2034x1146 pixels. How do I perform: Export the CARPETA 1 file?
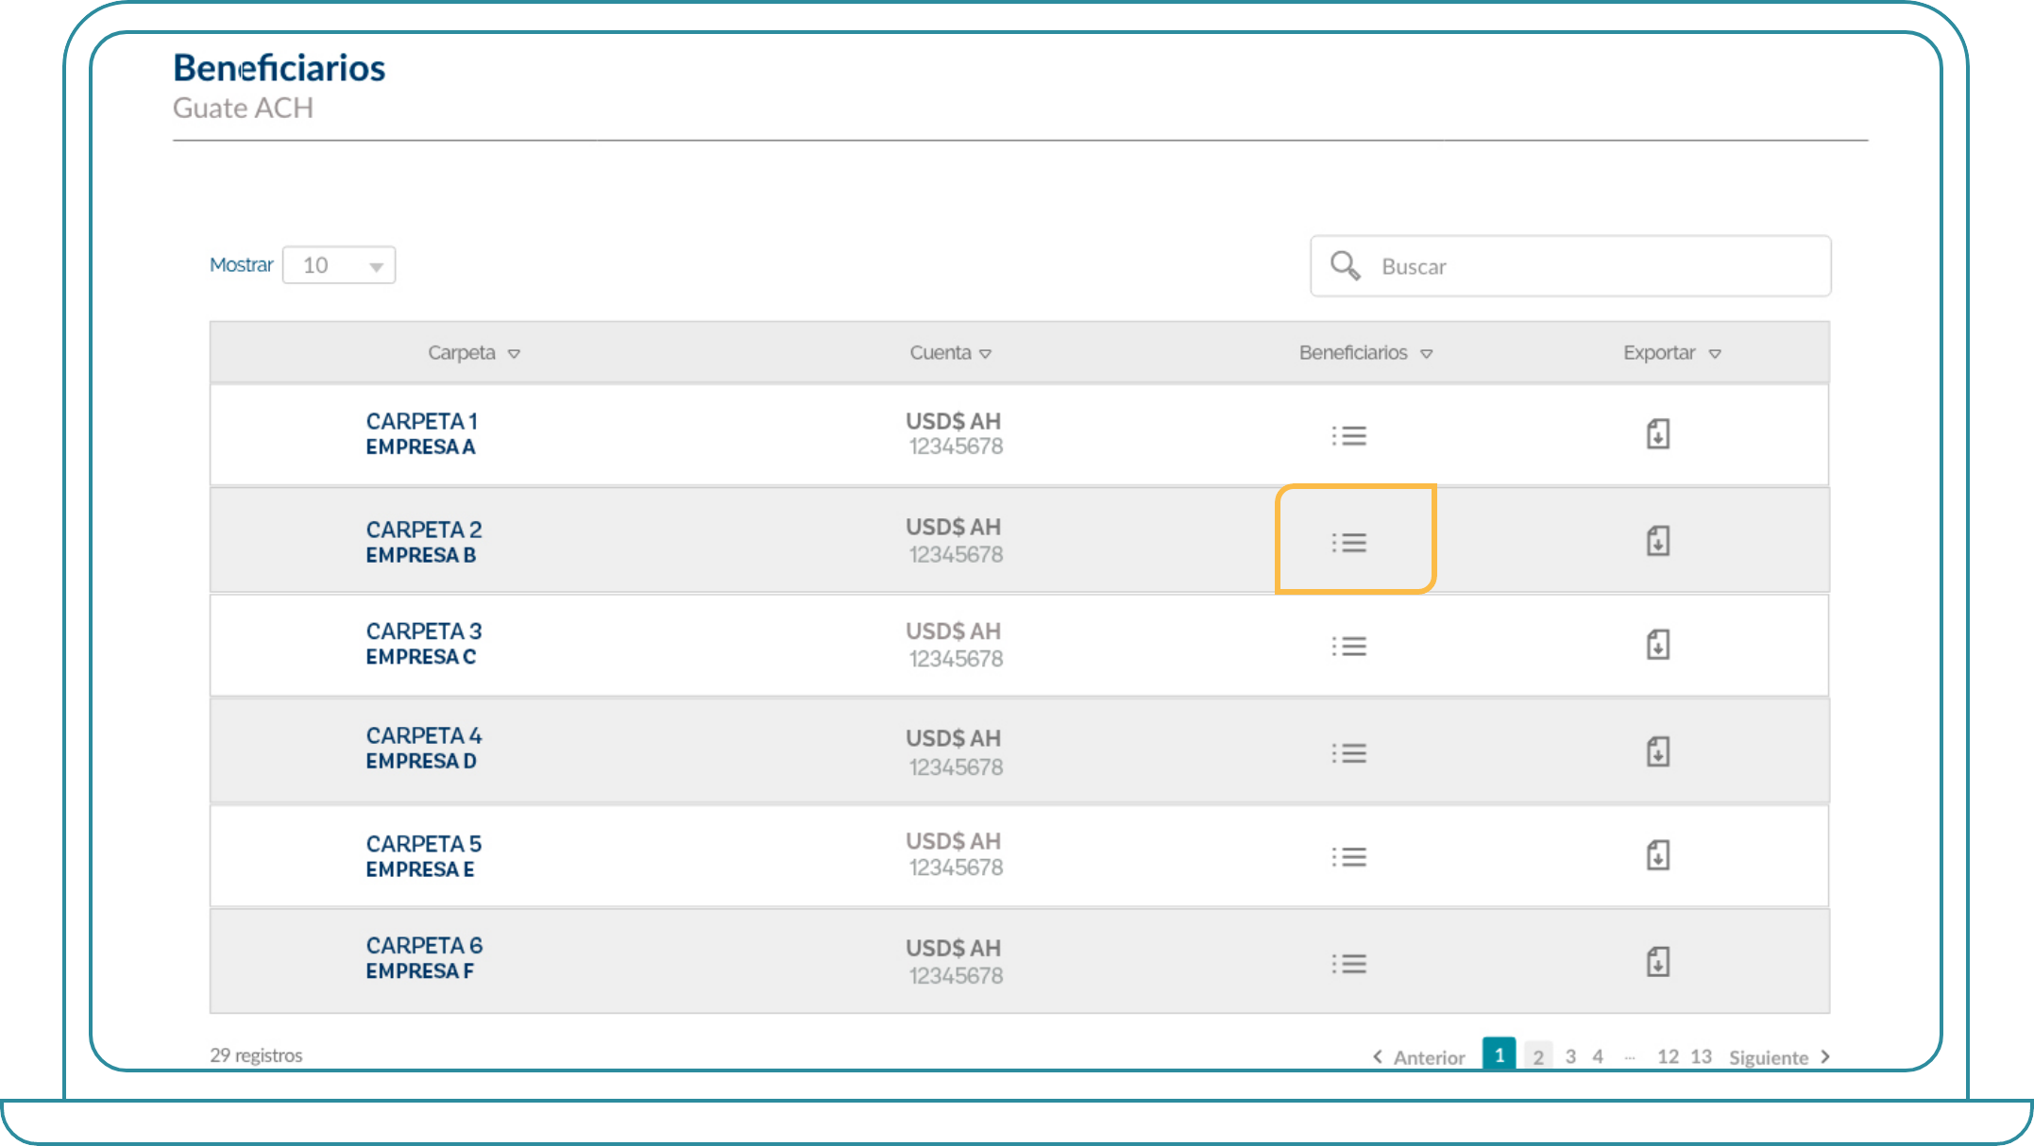(x=1658, y=434)
